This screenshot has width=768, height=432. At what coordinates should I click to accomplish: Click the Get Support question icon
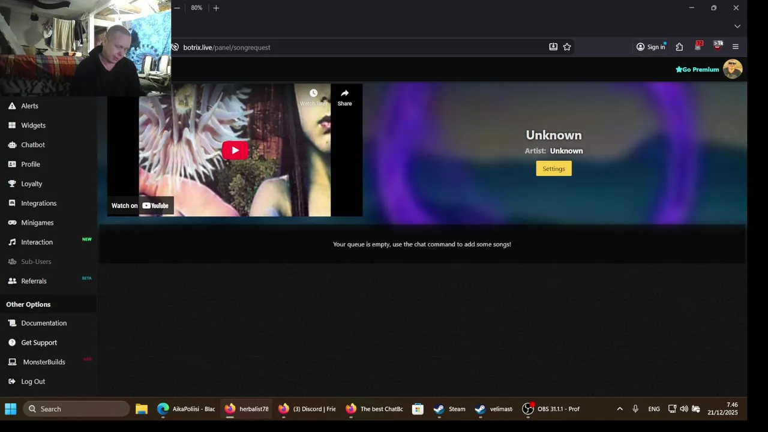(12, 343)
